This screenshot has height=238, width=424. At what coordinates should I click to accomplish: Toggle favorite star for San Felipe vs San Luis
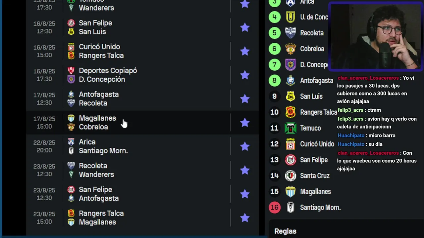coord(245,27)
